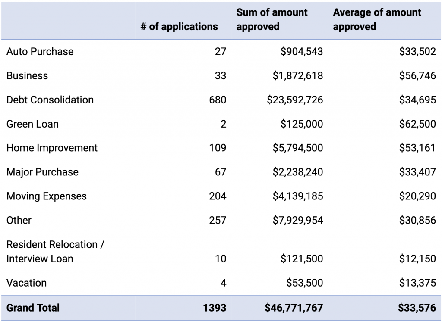Image resolution: width=442 pixels, height=321 pixels.
Task: Select the Home Improvement row label
Action: (x=52, y=148)
